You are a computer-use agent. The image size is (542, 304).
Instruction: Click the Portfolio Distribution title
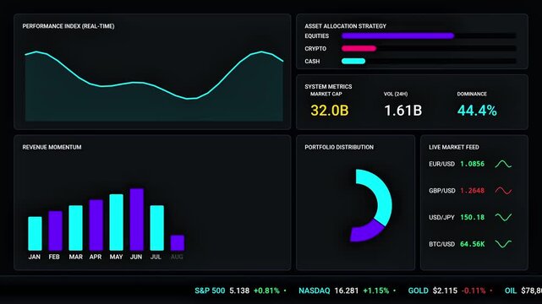[x=339, y=147]
